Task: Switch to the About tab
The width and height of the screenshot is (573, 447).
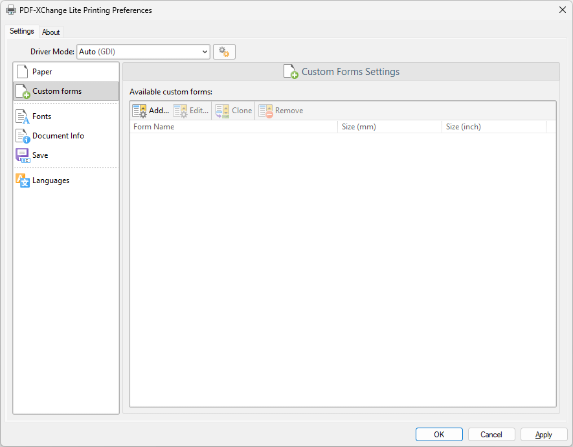Action: click(x=51, y=32)
